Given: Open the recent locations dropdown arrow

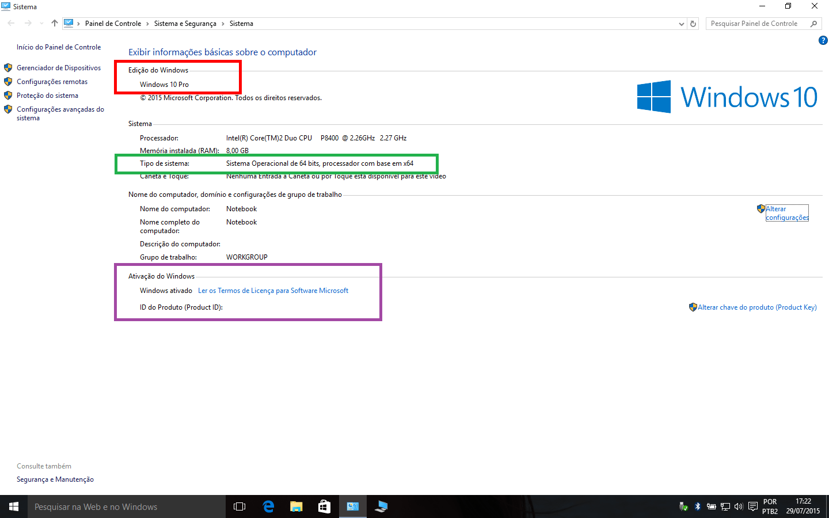Looking at the screenshot, I should pos(41,24).
